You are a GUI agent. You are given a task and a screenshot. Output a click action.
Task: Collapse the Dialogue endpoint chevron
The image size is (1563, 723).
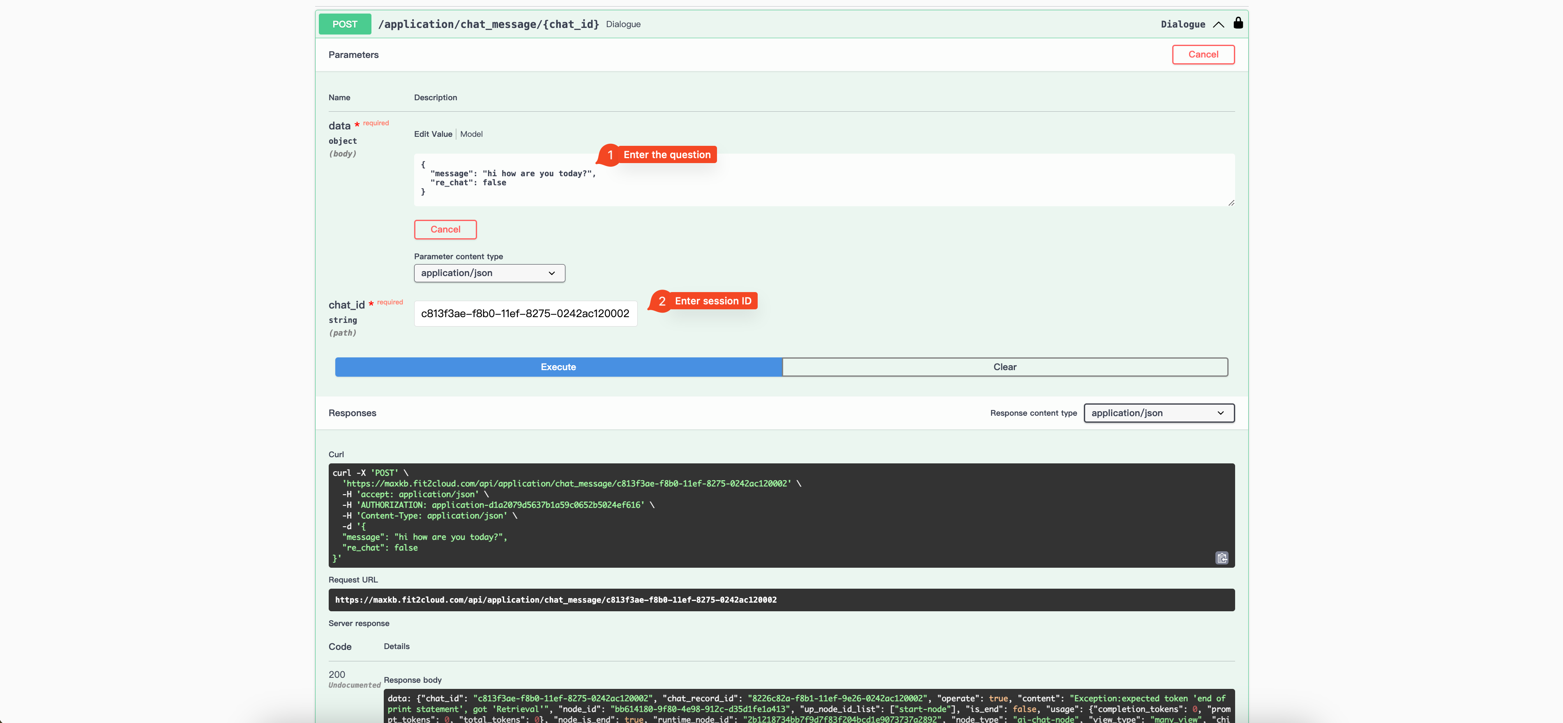pos(1218,24)
